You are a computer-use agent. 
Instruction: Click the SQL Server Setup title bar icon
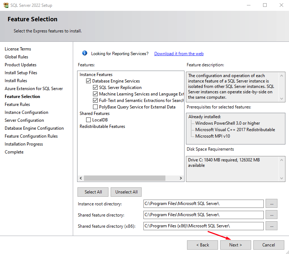[x=6, y=5]
